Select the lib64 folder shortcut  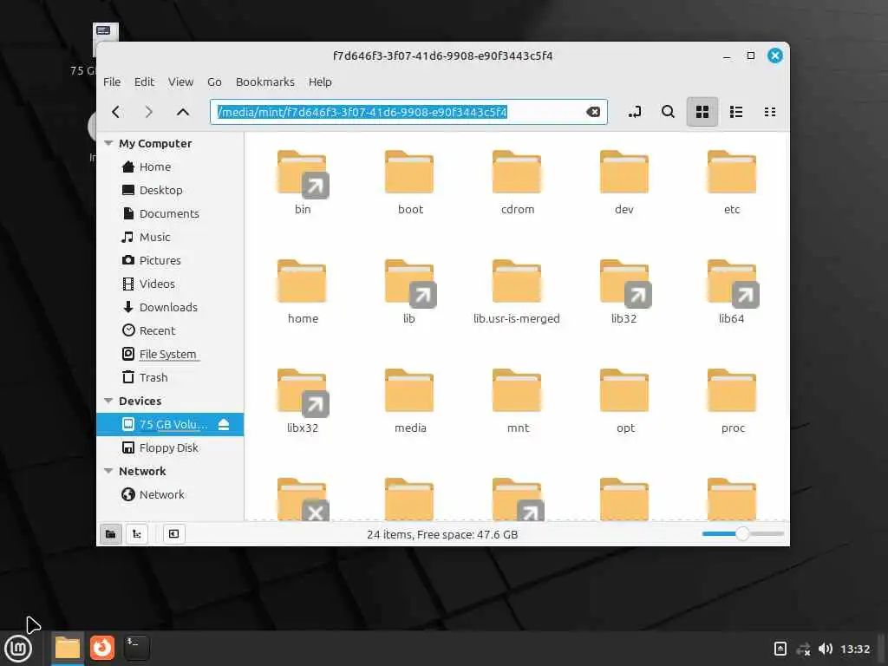point(732,291)
